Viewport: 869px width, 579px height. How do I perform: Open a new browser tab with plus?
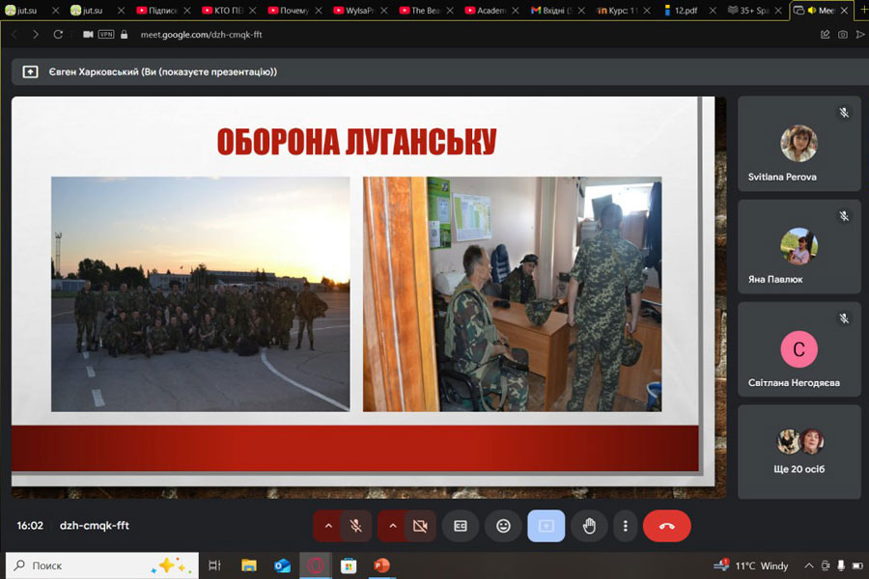click(x=862, y=10)
